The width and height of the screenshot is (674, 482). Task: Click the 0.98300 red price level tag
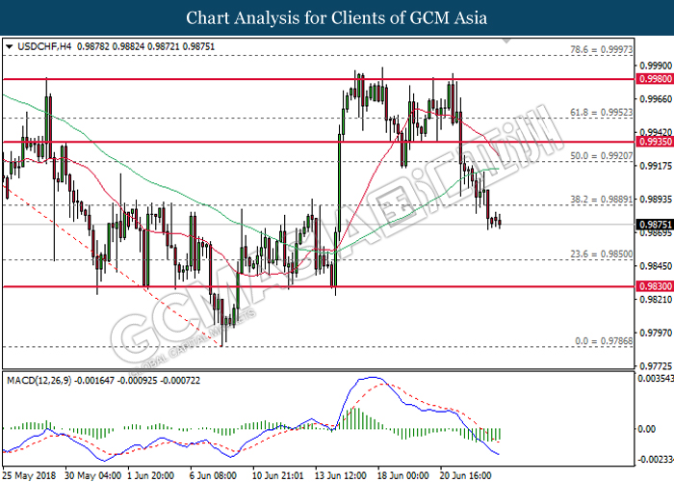654,286
